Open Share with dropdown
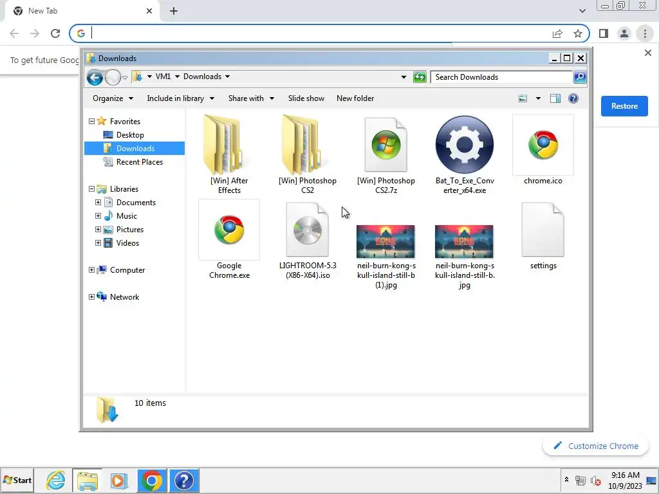Screen dimensions: 659x494 [251, 98]
